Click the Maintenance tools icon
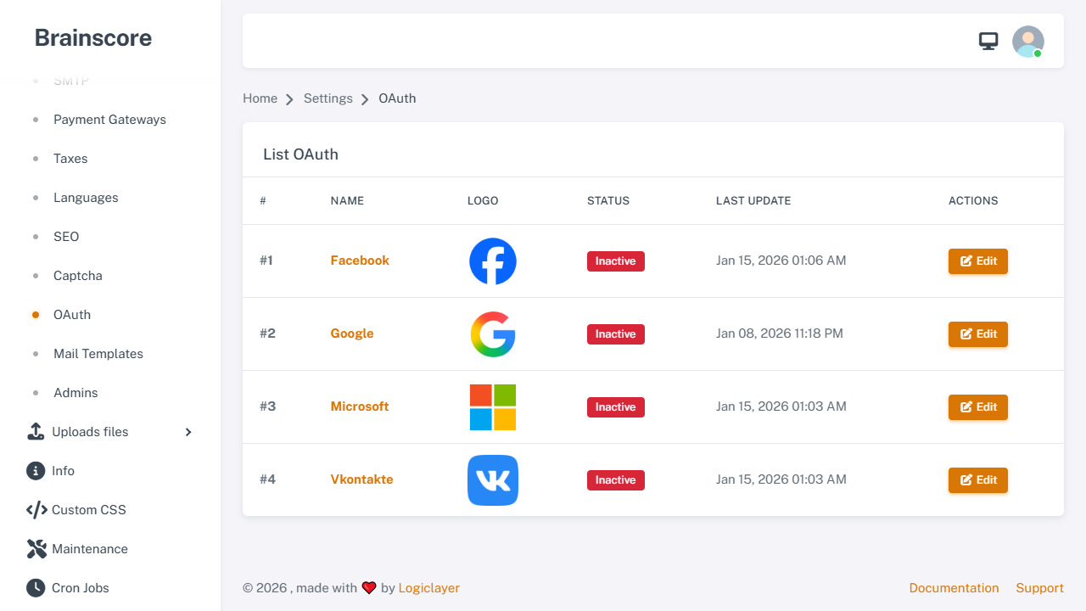 click(x=36, y=549)
